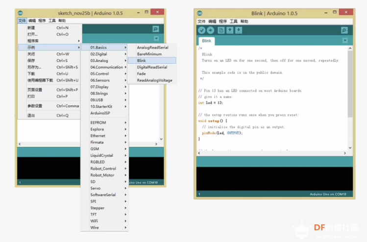Select the Blink tab
Image resolution: width=367 pixels, height=242 pixels.
tap(206, 41)
